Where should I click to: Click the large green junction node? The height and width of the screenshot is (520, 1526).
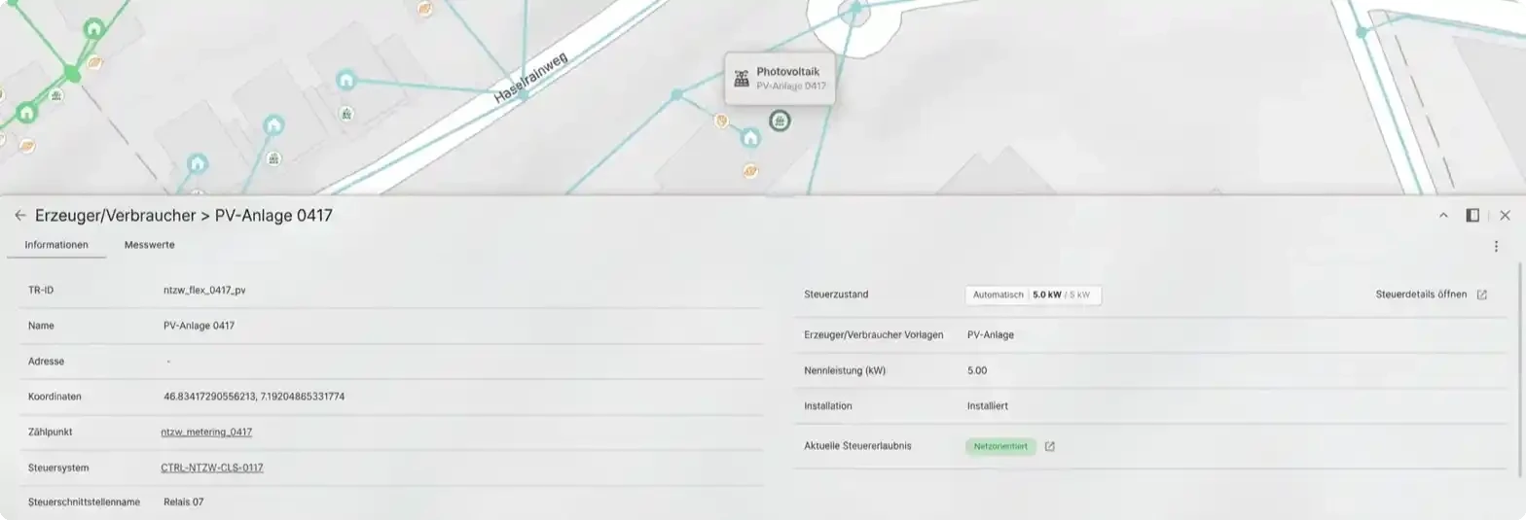71,73
